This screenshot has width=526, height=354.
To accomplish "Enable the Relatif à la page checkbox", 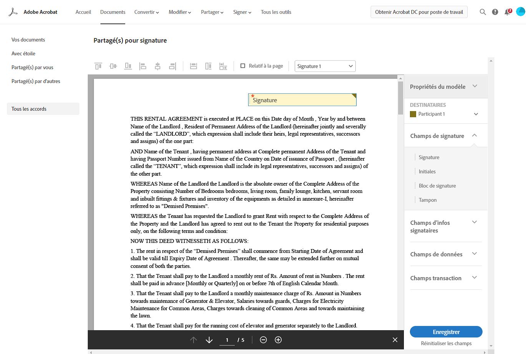I will pos(243,66).
